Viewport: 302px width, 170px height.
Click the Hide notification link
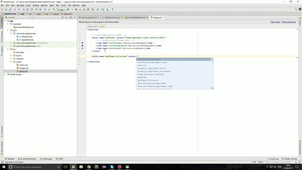[289, 22]
